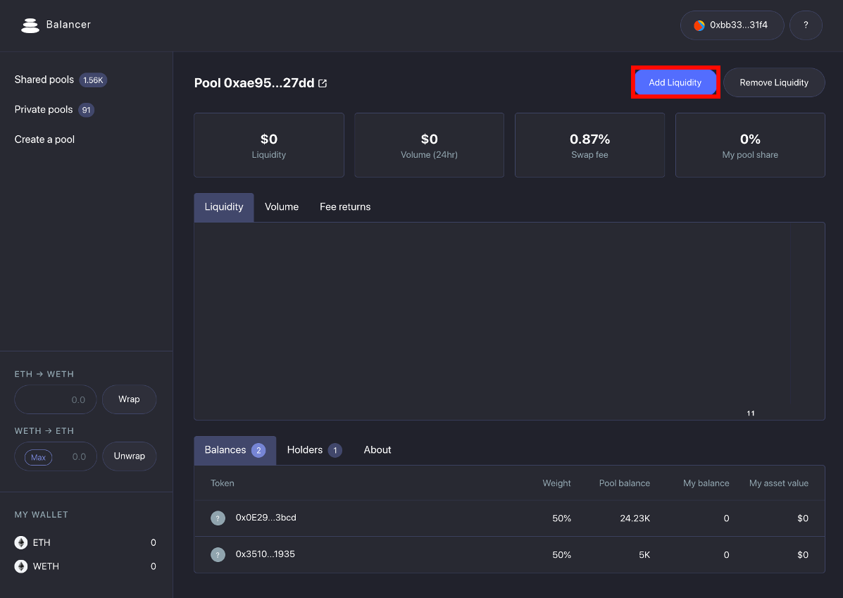Click the token icon next to 0x0E29...3bcd

point(218,518)
